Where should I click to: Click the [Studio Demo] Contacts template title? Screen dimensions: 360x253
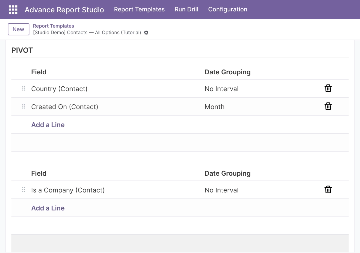pos(87,32)
